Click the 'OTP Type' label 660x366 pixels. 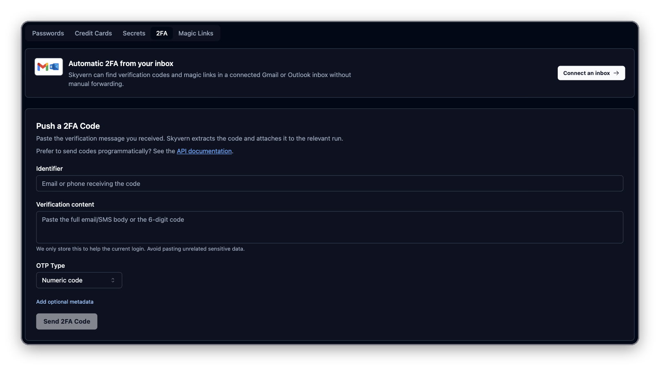(51, 266)
